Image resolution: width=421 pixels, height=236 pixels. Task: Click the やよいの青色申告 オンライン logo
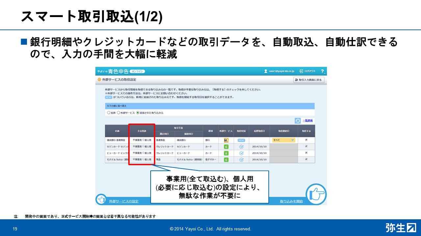(x=121, y=71)
